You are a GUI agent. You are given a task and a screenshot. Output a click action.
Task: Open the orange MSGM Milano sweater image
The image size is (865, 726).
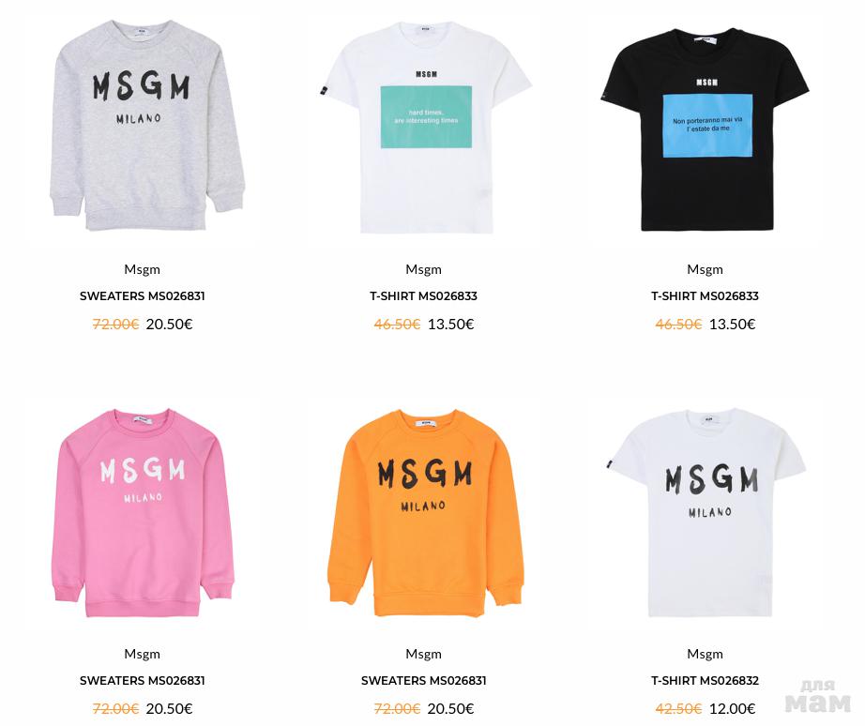coord(425,512)
